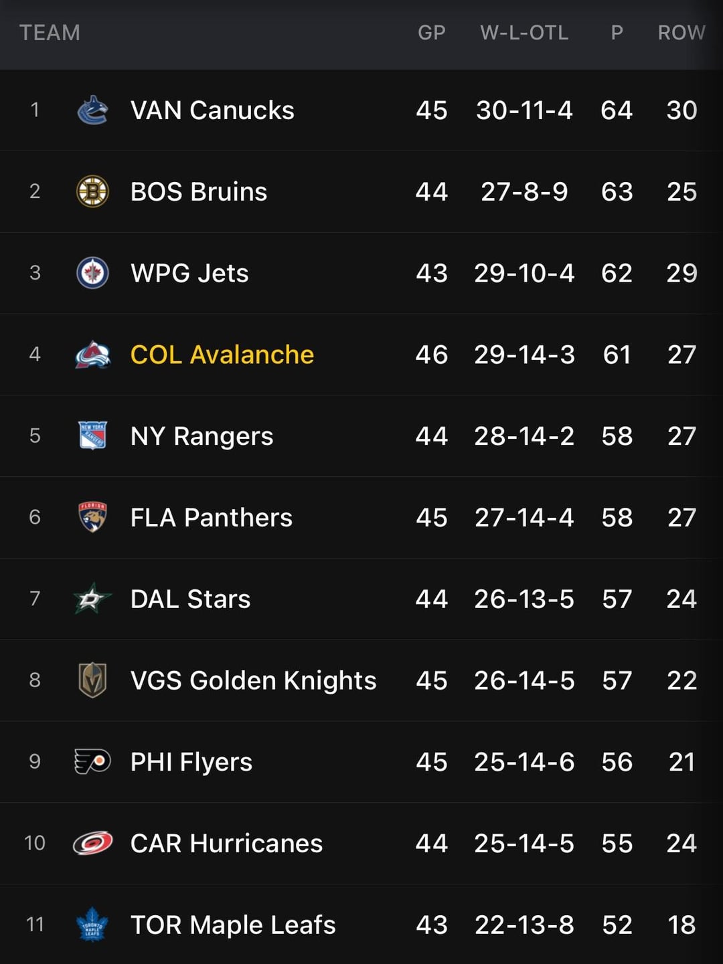The width and height of the screenshot is (723, 964).
Task: Open the VAN Canucks team name
Action: coord(212,110)
